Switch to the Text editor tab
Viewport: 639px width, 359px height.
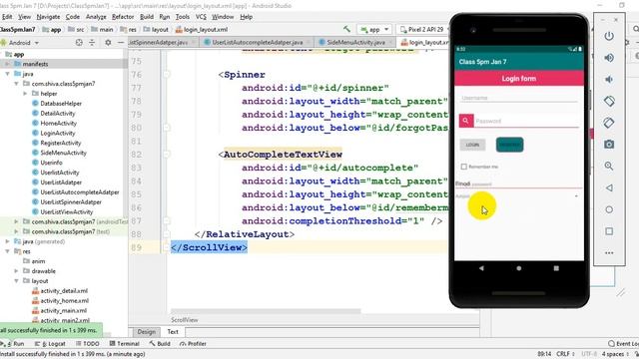pos(173,332)
